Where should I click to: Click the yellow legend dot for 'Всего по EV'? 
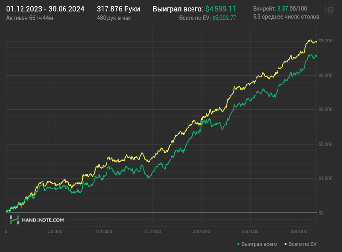285,244
